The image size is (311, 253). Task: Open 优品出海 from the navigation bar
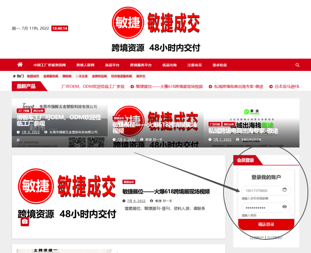[169, 65]
